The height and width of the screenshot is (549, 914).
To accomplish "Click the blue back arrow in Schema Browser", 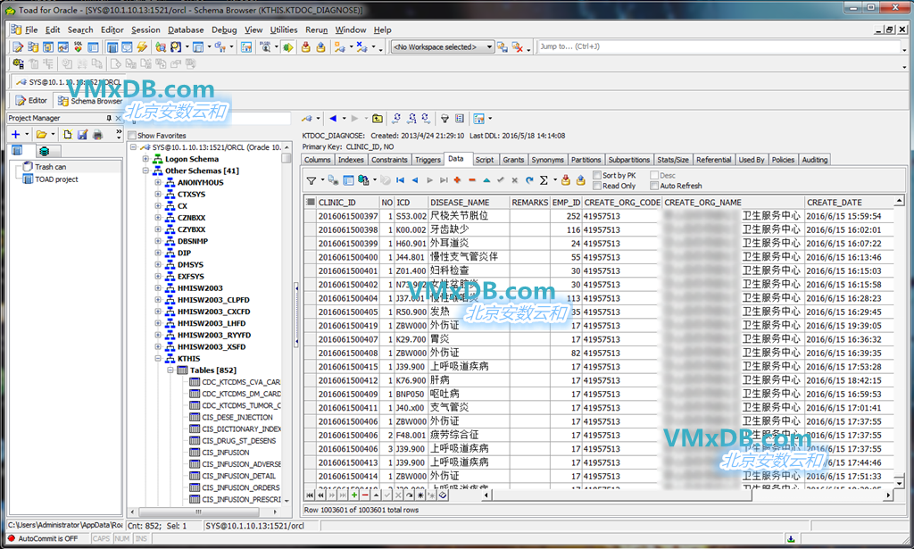I will 333,119.
